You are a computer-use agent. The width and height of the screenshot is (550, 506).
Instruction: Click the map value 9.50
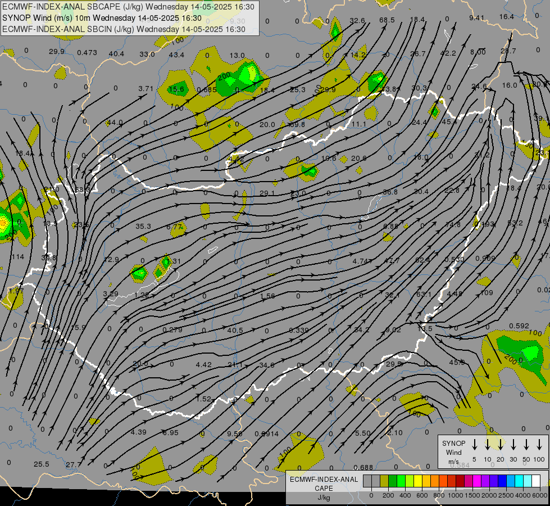235,433
